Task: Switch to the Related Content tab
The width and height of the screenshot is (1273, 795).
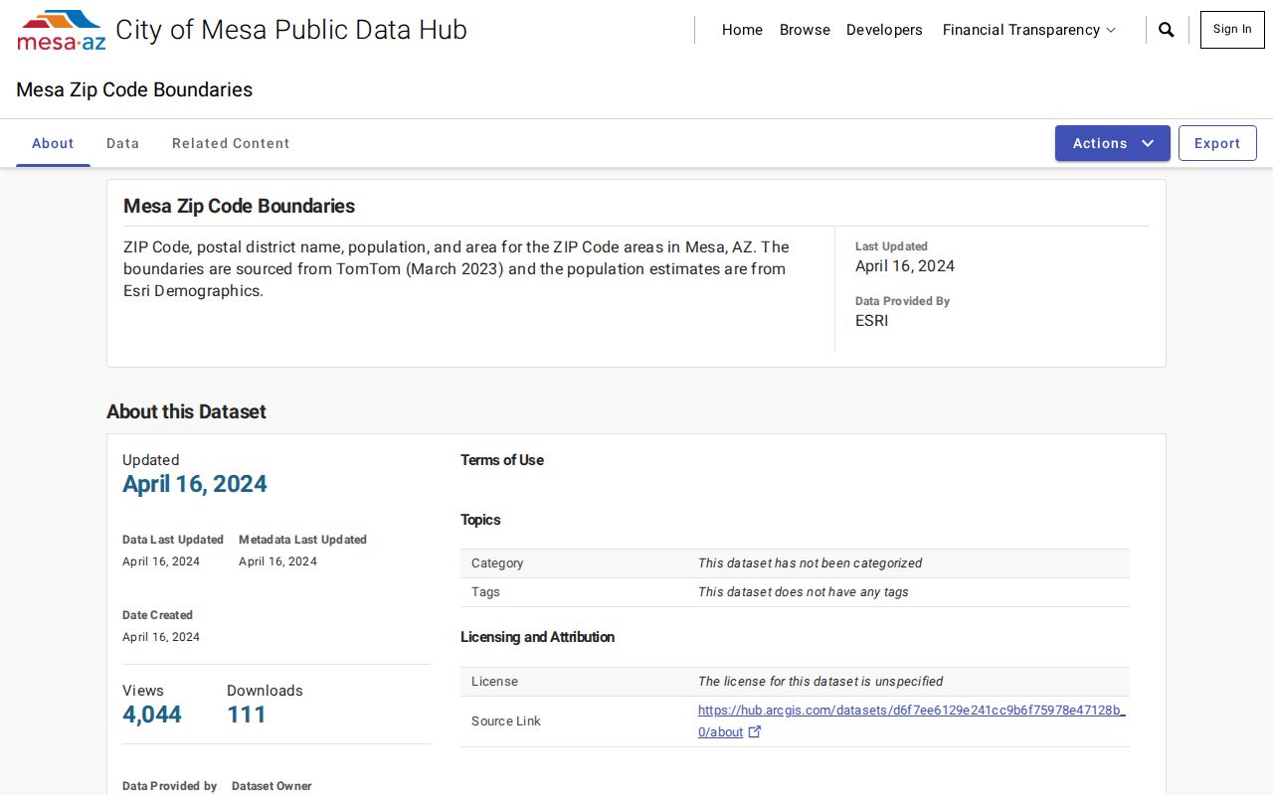Action: click(231, 143)
